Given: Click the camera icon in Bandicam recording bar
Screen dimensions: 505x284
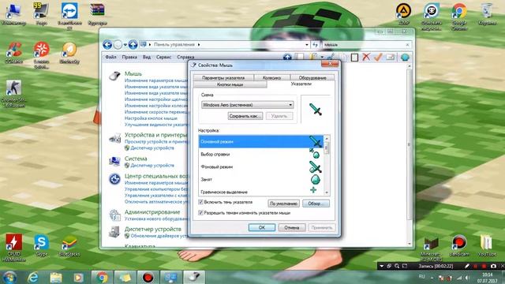Looking at the screenshot, I should [492, 267].
